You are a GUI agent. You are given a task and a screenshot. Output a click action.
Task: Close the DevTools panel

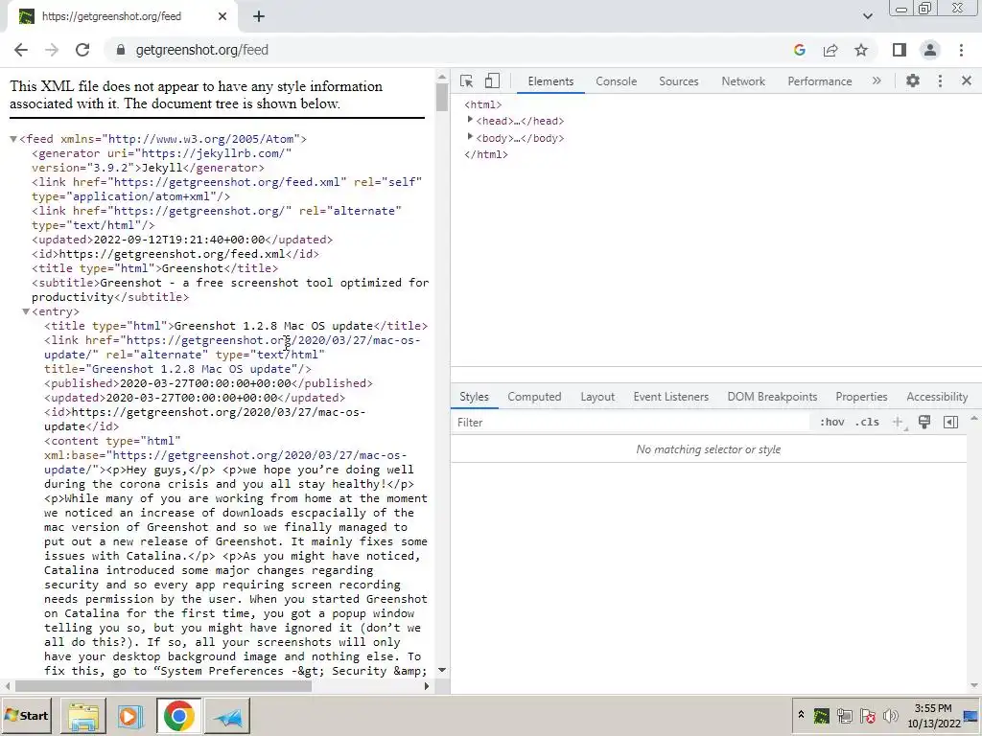pos(967,80)
